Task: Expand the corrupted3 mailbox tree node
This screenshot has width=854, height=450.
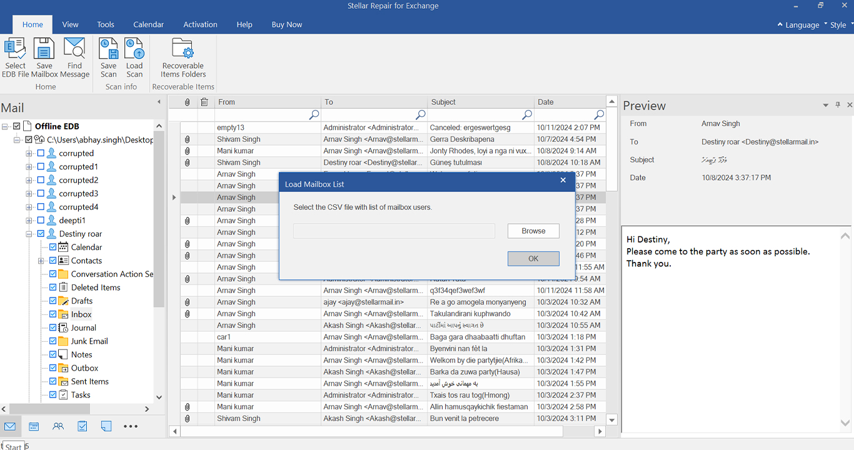Action: pos(29,194)
